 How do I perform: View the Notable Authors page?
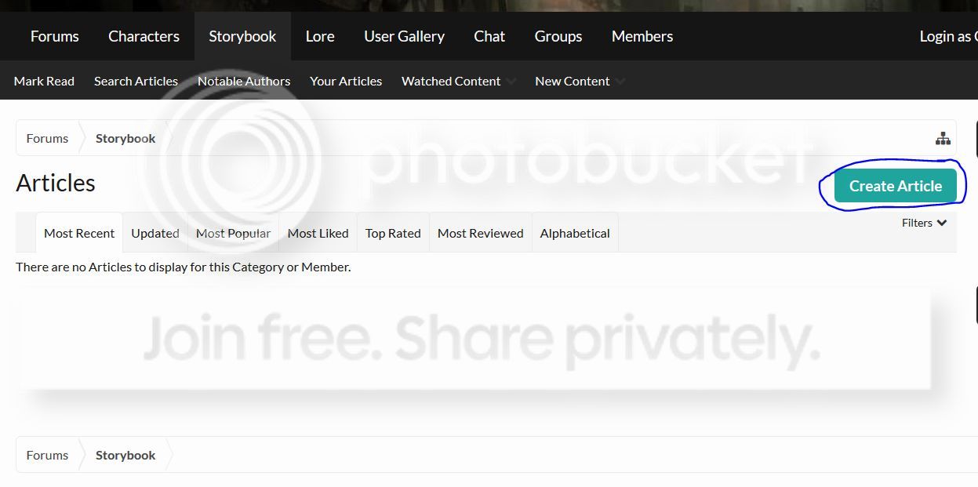[244, 81]
